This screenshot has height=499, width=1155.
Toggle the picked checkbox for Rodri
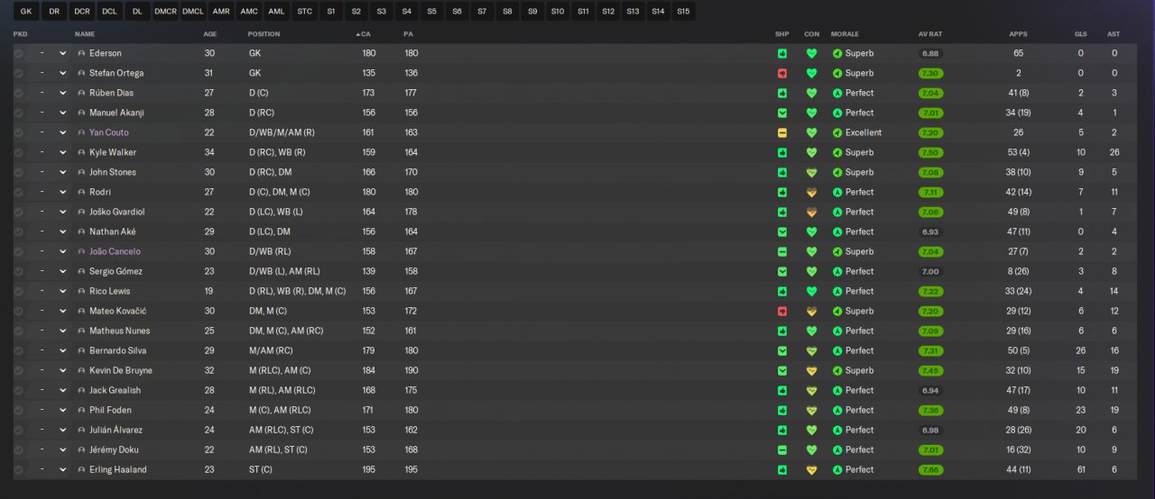click(x=18, y=192)
